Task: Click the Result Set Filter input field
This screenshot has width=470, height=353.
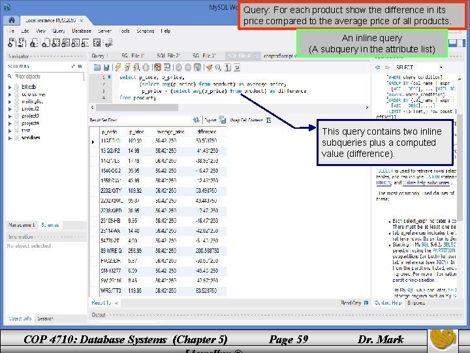Action: tap(155, 120)
